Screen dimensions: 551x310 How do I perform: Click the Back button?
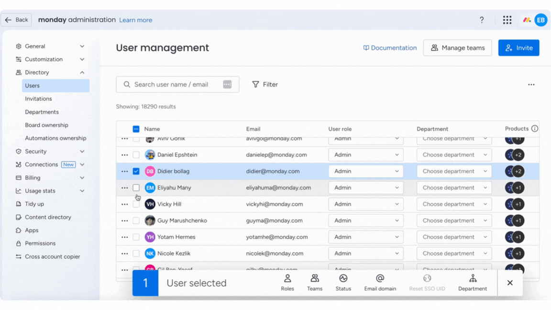click(x=16, y=20)
